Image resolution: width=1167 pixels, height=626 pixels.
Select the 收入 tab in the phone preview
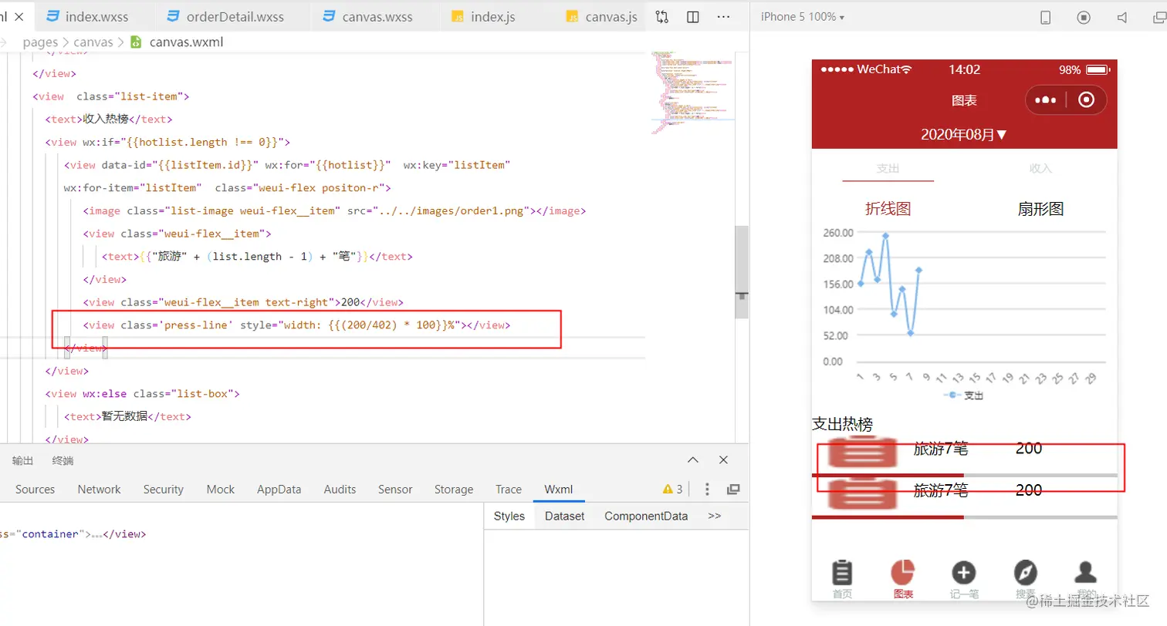[x=1040, y=169]
